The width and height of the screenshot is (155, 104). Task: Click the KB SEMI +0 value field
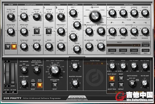pos(13,92)
